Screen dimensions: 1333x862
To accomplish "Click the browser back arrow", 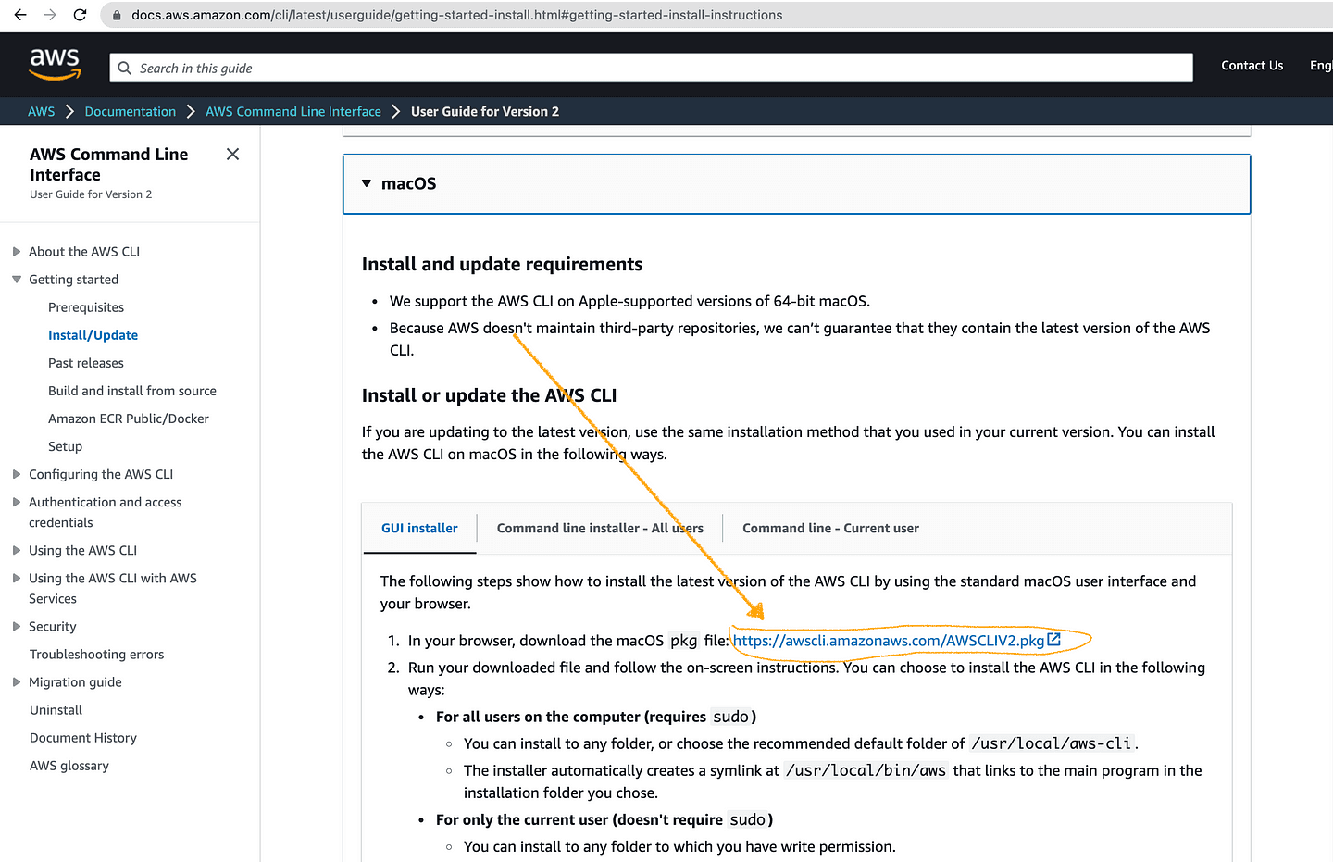I will pyautogui.click(x=20, y=15).
